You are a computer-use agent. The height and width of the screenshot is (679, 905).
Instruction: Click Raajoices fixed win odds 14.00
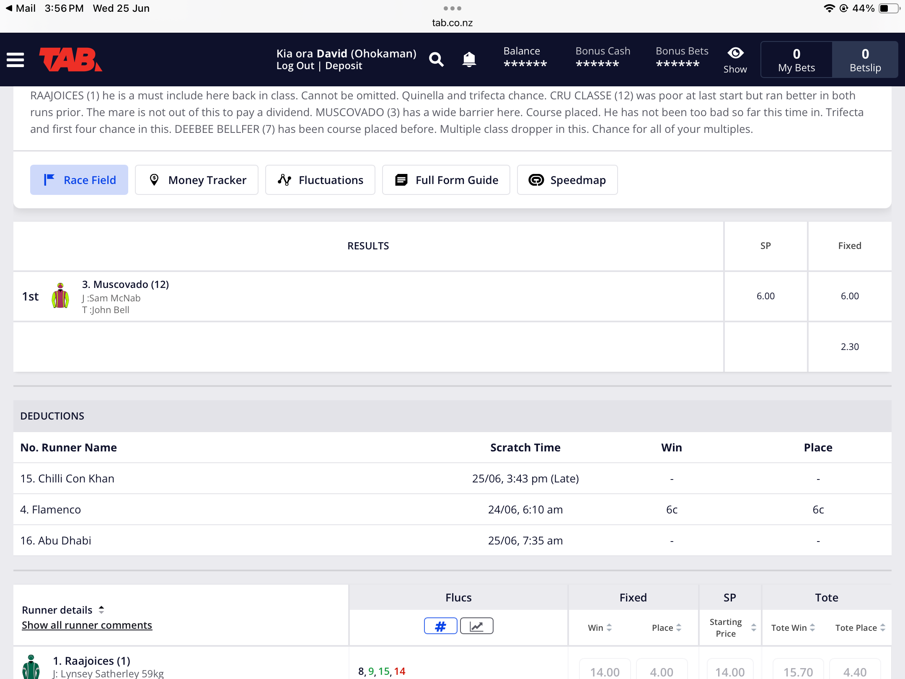click(x=605, y=671)
